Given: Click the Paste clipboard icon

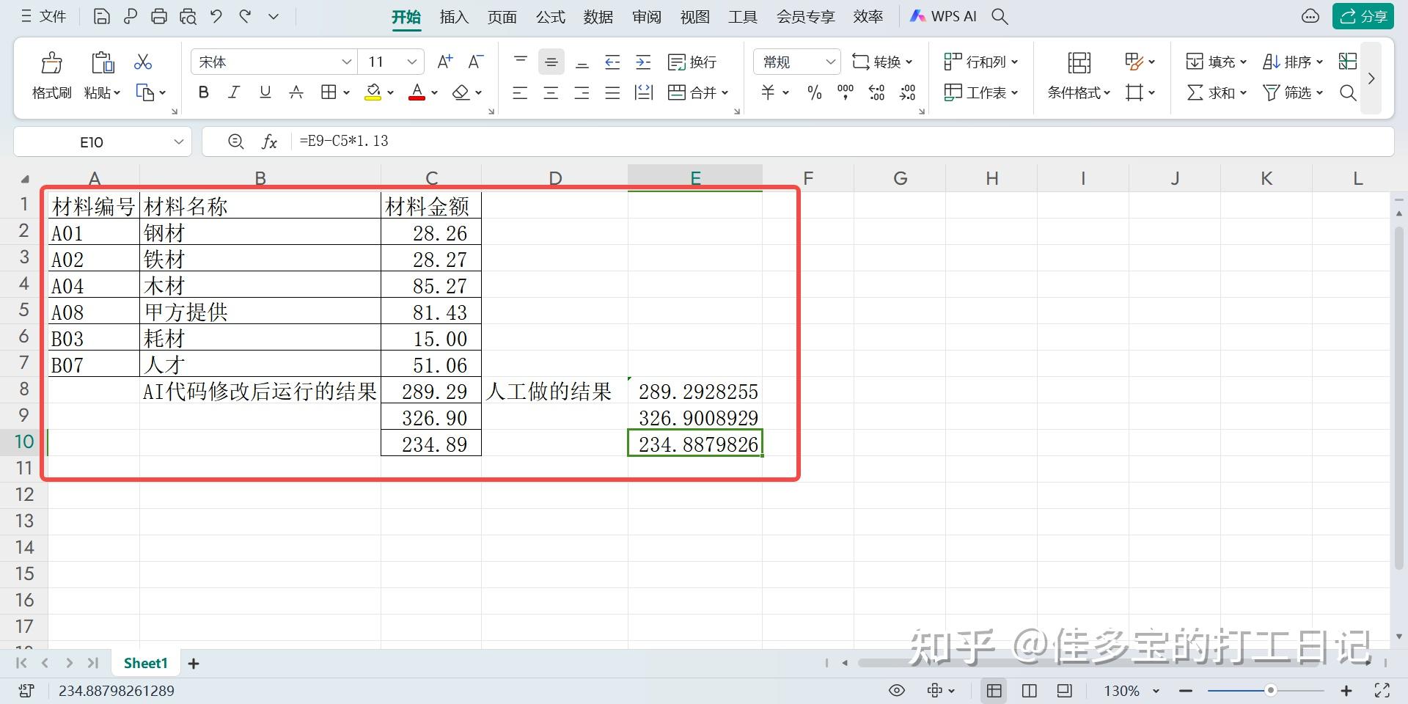Looking at the screenshot, I should (103, 63).
